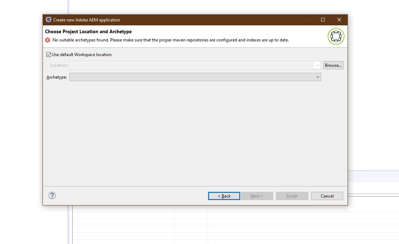Click the Finish button
Viewport: 399px width, 244px height.
(x=292, y=196)
